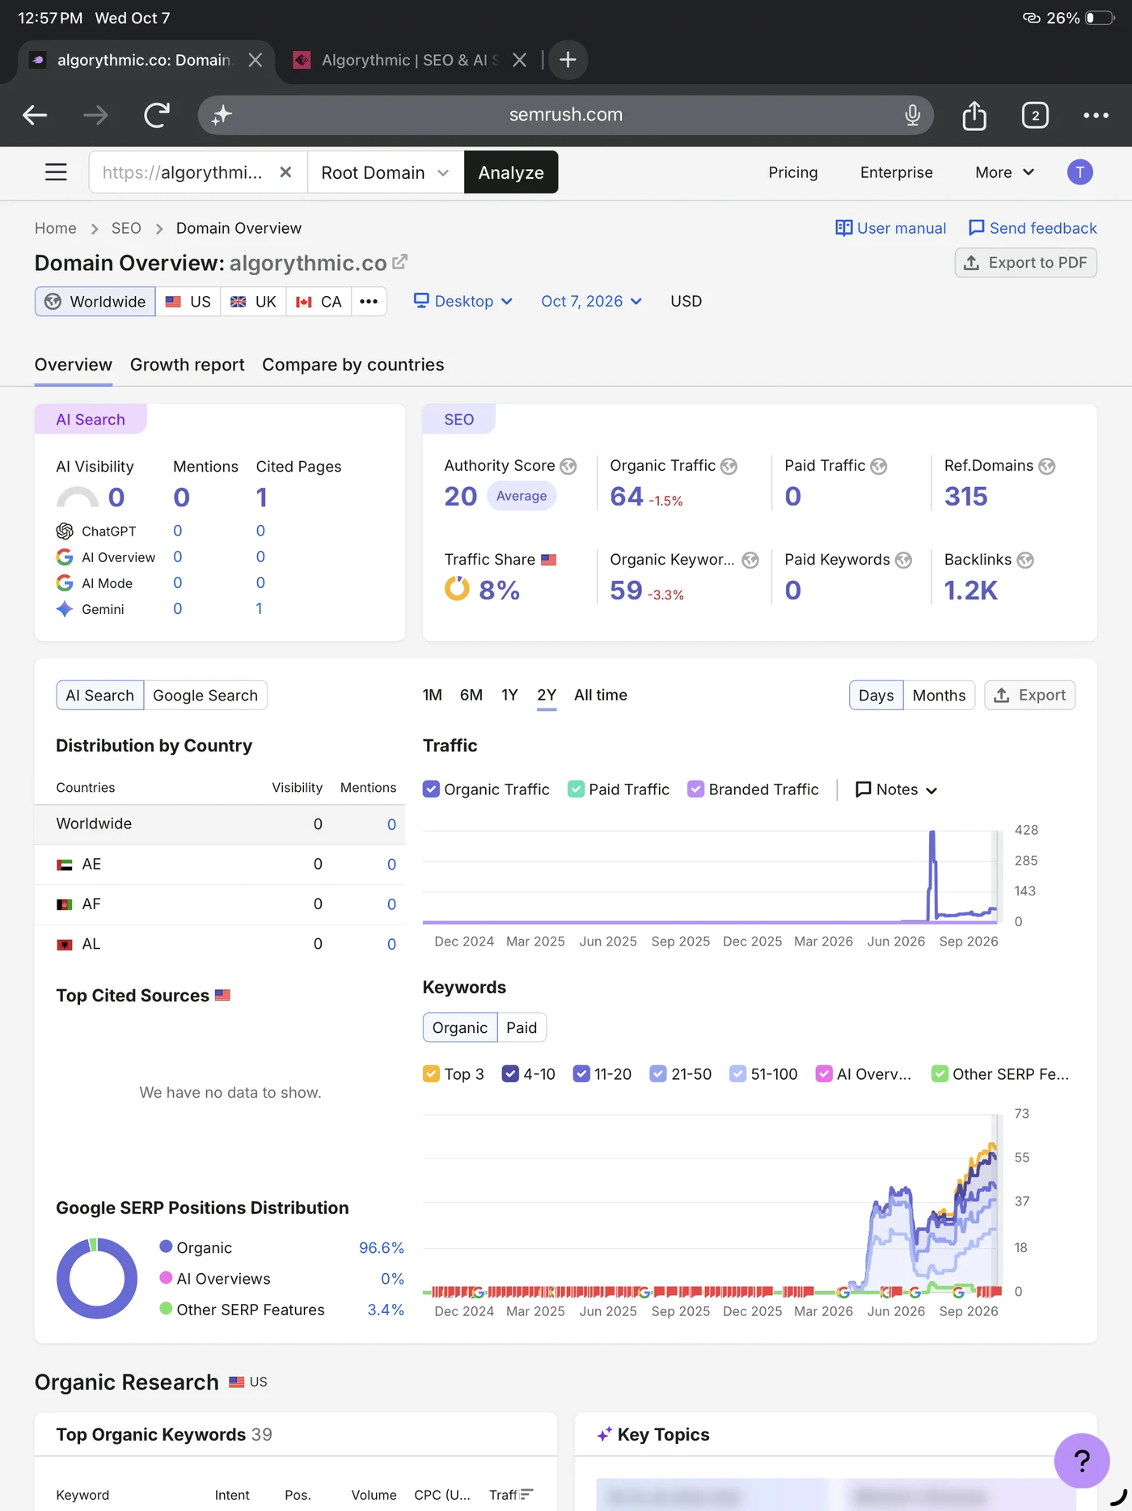Go back with the browser back arrow
The height and width of the screenshot is (1511, 1132).
(35, 115)
